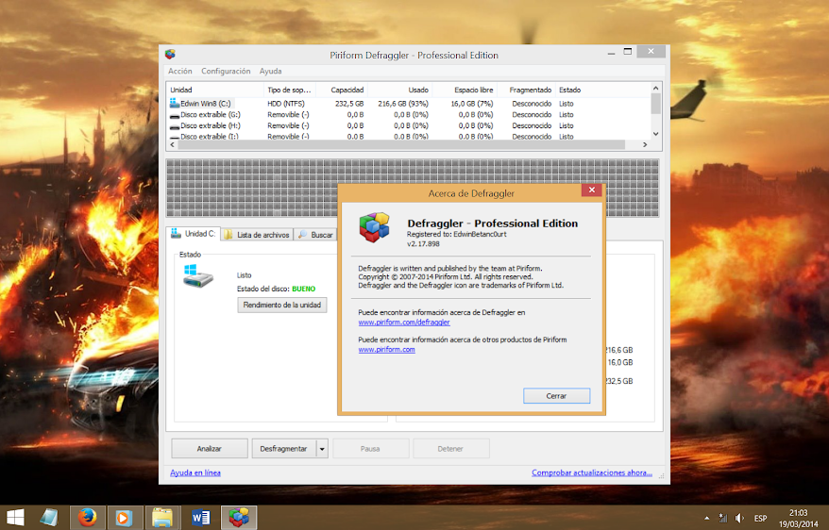
Task: Open the notepad-style app beside Start
Action: click(x=49, y=518)
